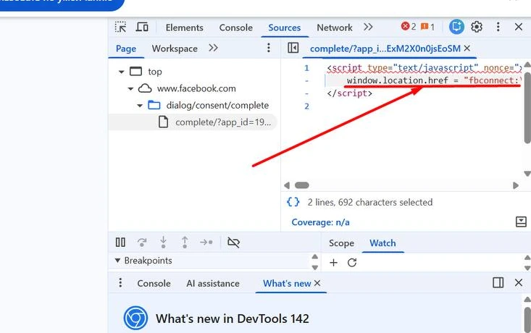Click the step into function icon
Image resolution: width=531 pixels, height=333 pixels.
(163, 243)
